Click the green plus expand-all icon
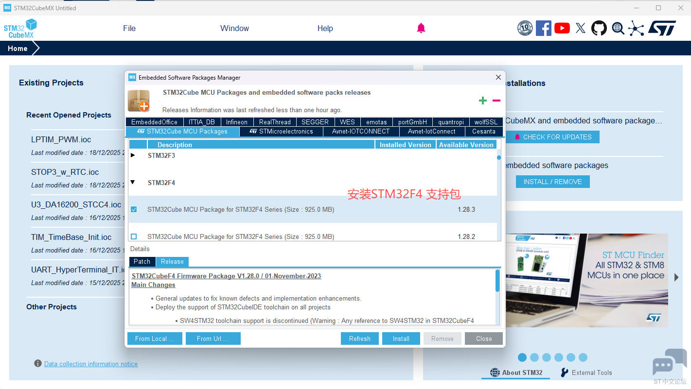The height and width of the screenshot is (389, 691). coord(482,101)
